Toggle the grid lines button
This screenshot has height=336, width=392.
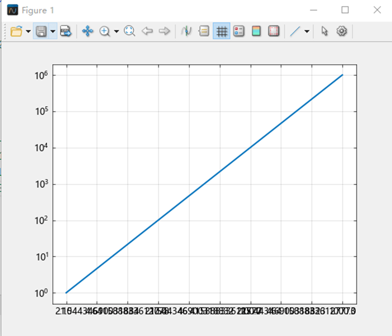point(222,31)
